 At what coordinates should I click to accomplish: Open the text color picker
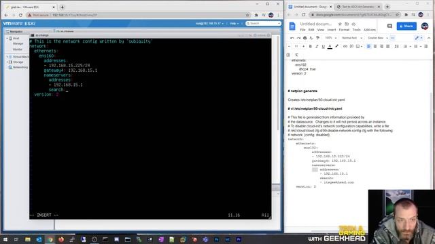click(330, 47)
